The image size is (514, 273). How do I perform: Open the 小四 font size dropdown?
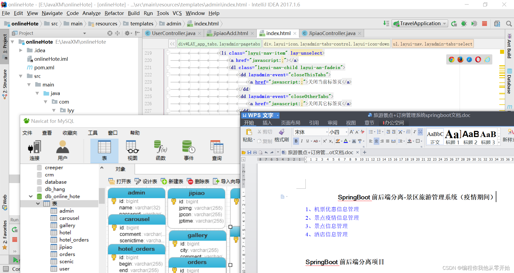(346, 132)
